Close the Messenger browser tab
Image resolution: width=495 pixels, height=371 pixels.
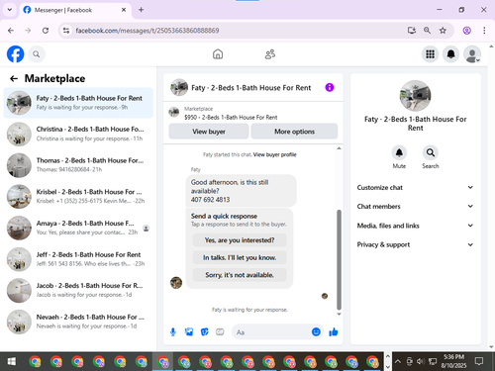click(124, 10)
